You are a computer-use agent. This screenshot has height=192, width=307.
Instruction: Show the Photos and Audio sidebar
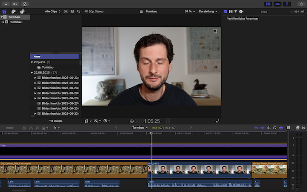[x=13, y=12]
